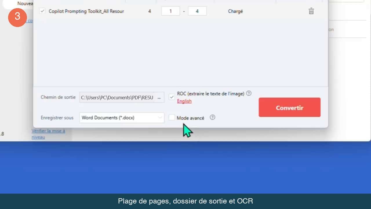Image resolution: width=371 pixels, height=209 pixels.
Task: Click the Enregistrer sous label
Action: coord(57,118)
